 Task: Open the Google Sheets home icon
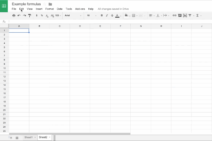tap(4, 6)
